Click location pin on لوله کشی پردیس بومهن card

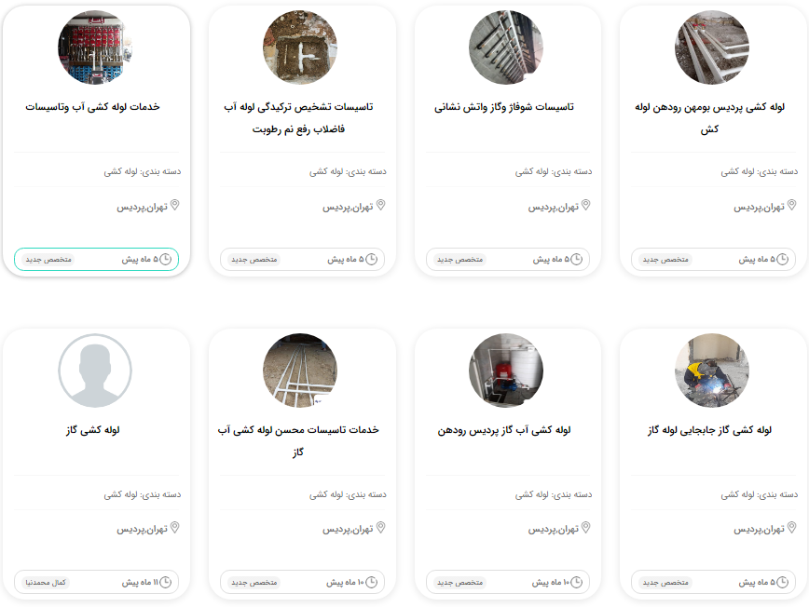click(792, 205)
